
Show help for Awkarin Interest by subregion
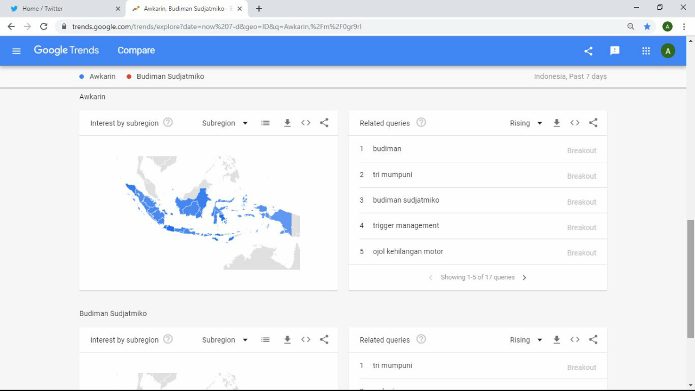[x=168, y=122]
